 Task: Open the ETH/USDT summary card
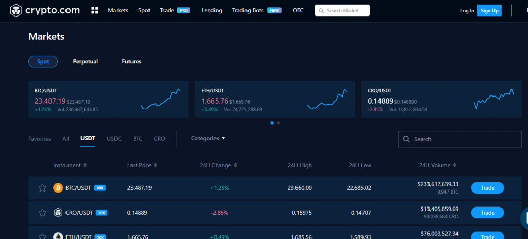tap(275, 99)
